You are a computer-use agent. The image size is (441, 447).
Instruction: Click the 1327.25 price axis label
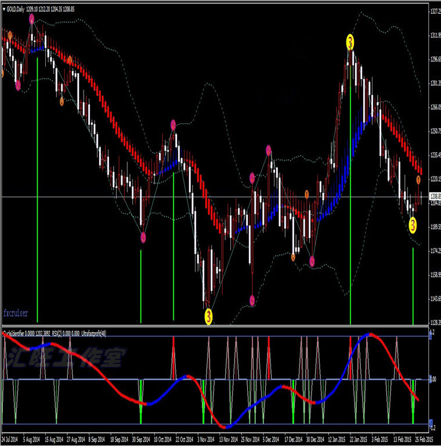point(434,11)
